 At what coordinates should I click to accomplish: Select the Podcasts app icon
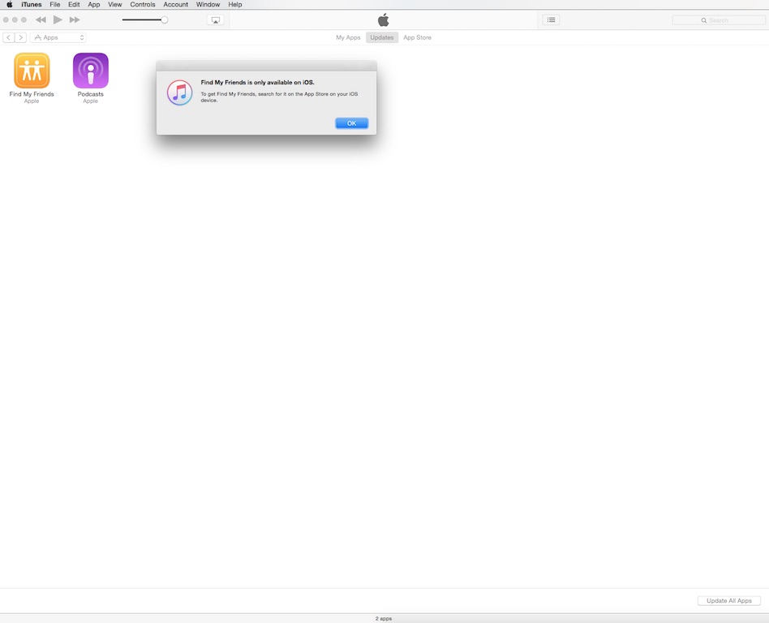[x=91, y=71]
